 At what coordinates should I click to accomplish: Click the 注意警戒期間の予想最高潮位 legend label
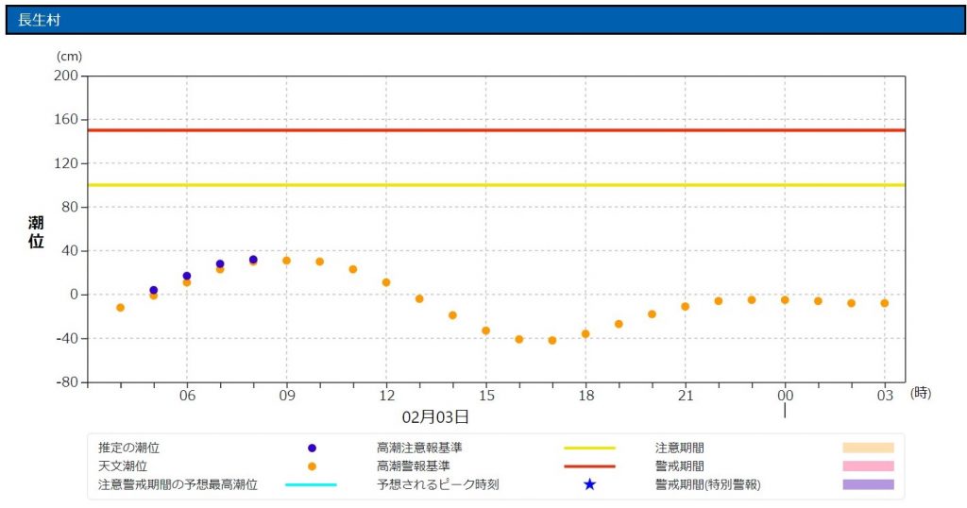click(178, 485)
